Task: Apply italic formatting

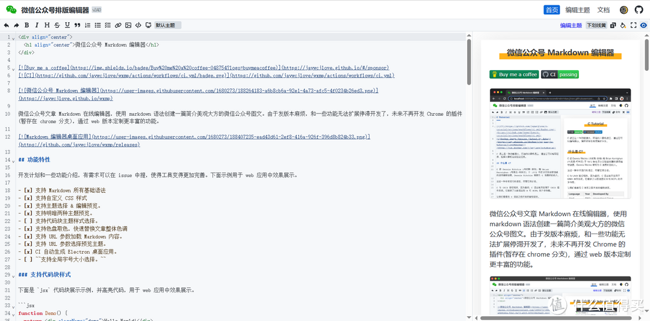Action: (x=37, y=25)
